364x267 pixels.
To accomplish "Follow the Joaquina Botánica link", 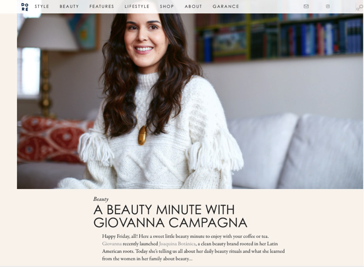I will click(177, 243).
